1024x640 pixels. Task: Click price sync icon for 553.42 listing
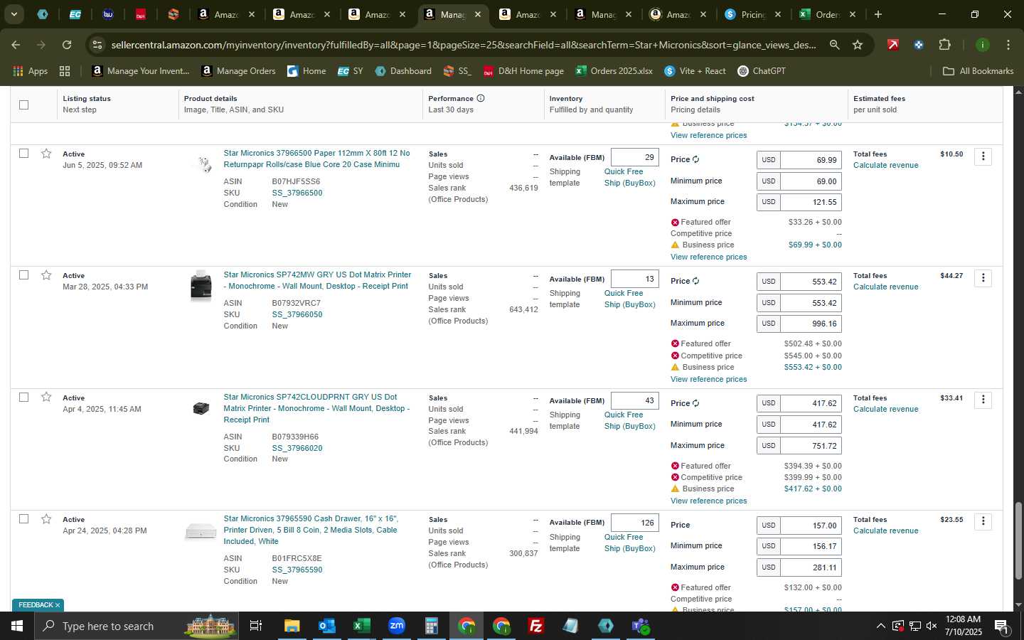point(695,281)
